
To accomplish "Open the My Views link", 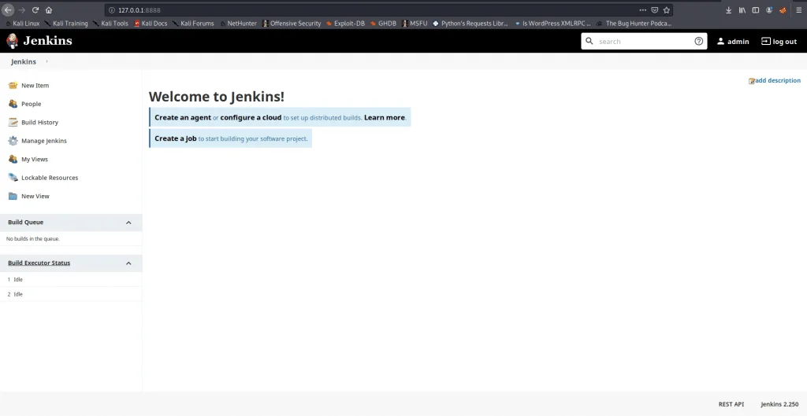I will [35, 159].
